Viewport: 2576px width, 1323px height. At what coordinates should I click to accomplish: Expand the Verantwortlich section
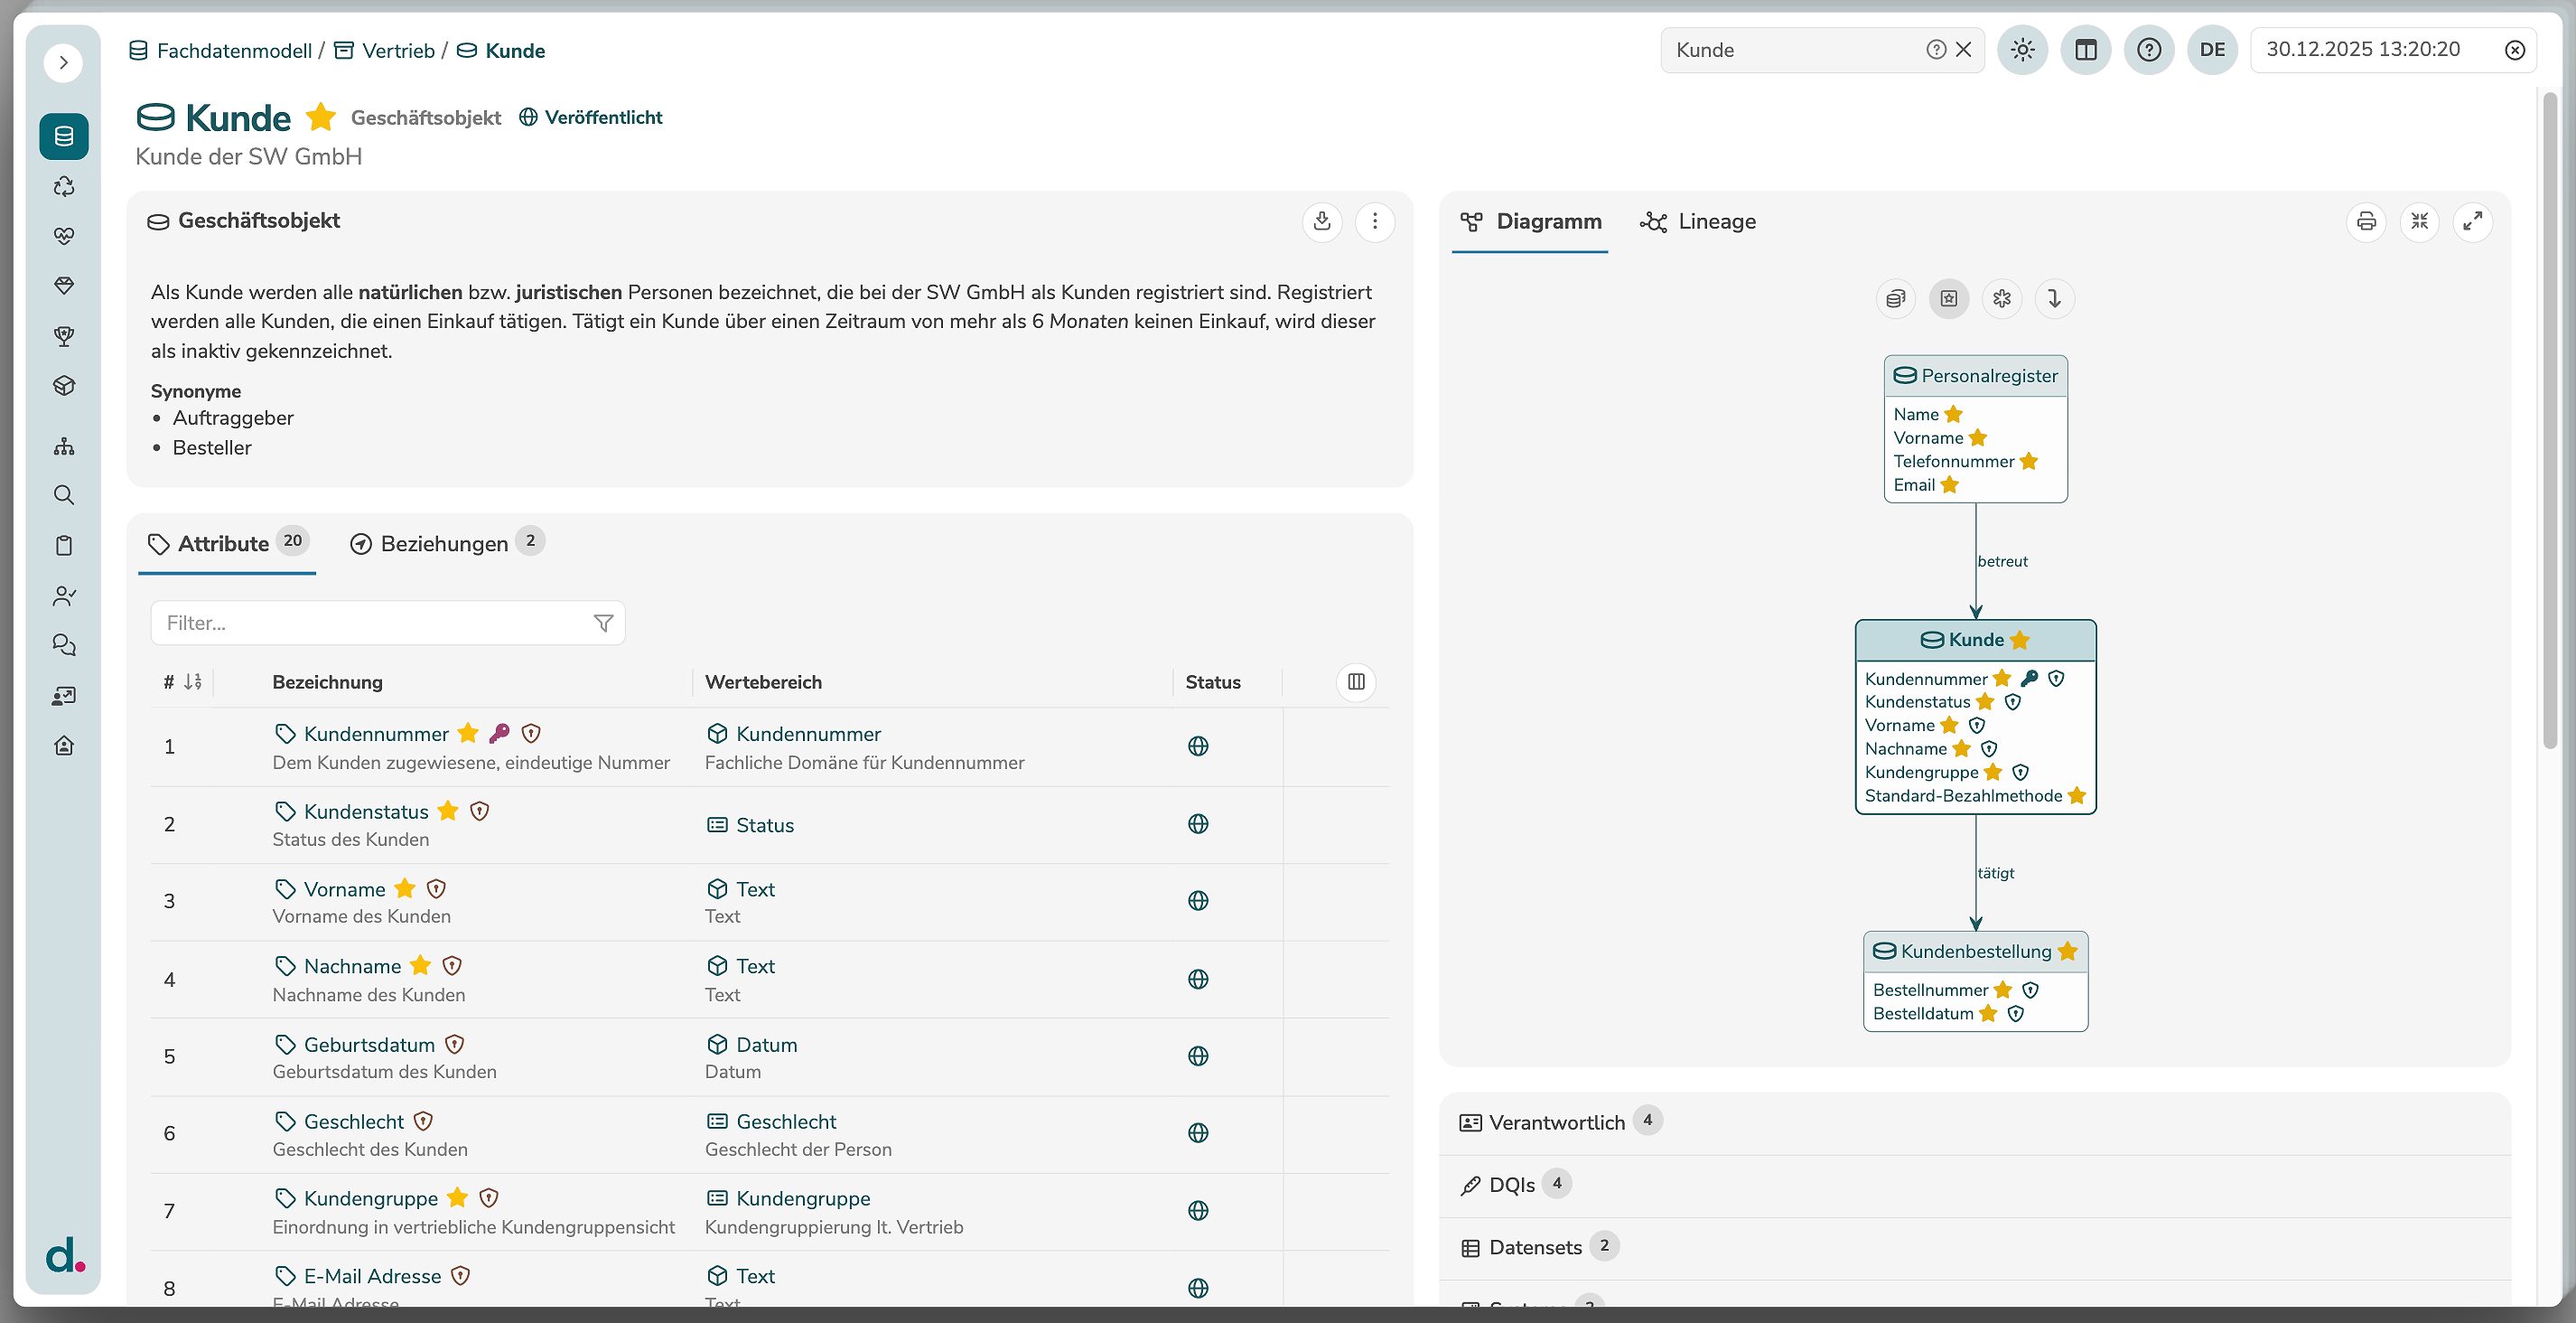[1556, 1121]
